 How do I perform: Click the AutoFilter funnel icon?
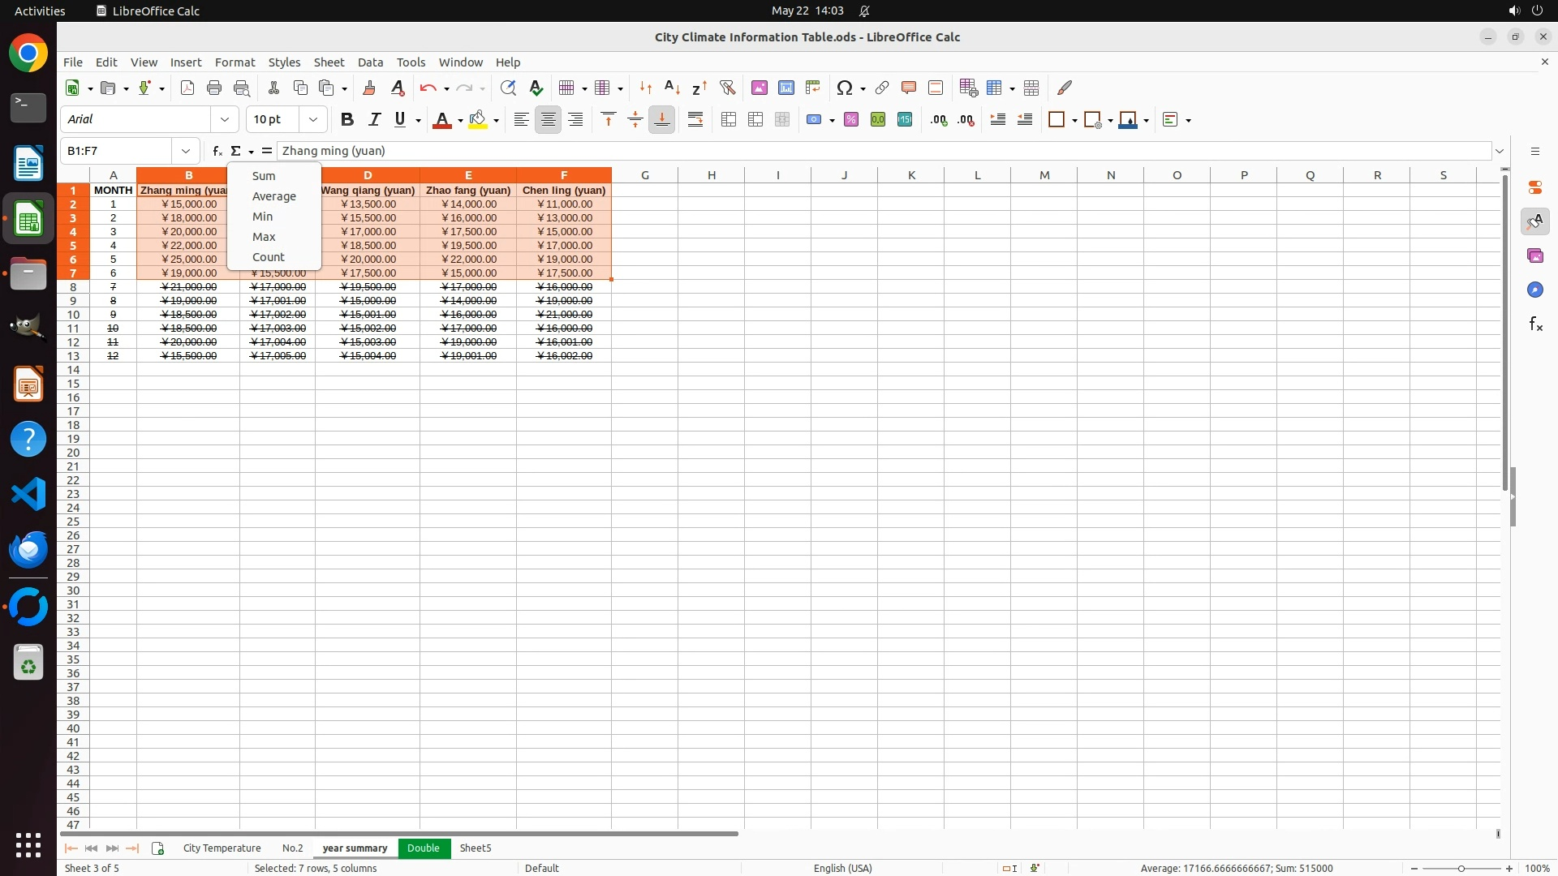(x=727, y=88)
